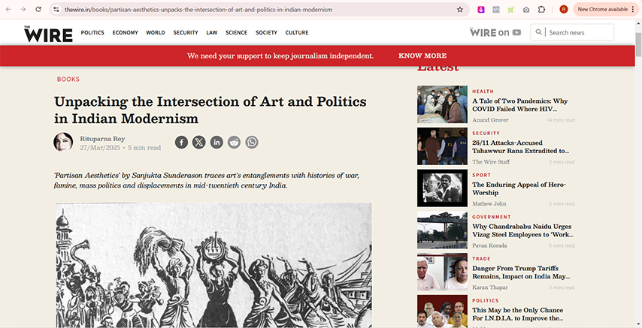Click 'The Wire Staff' byline
The width and height of the screenshot is (642, 328).
click(x=491, y=161)
